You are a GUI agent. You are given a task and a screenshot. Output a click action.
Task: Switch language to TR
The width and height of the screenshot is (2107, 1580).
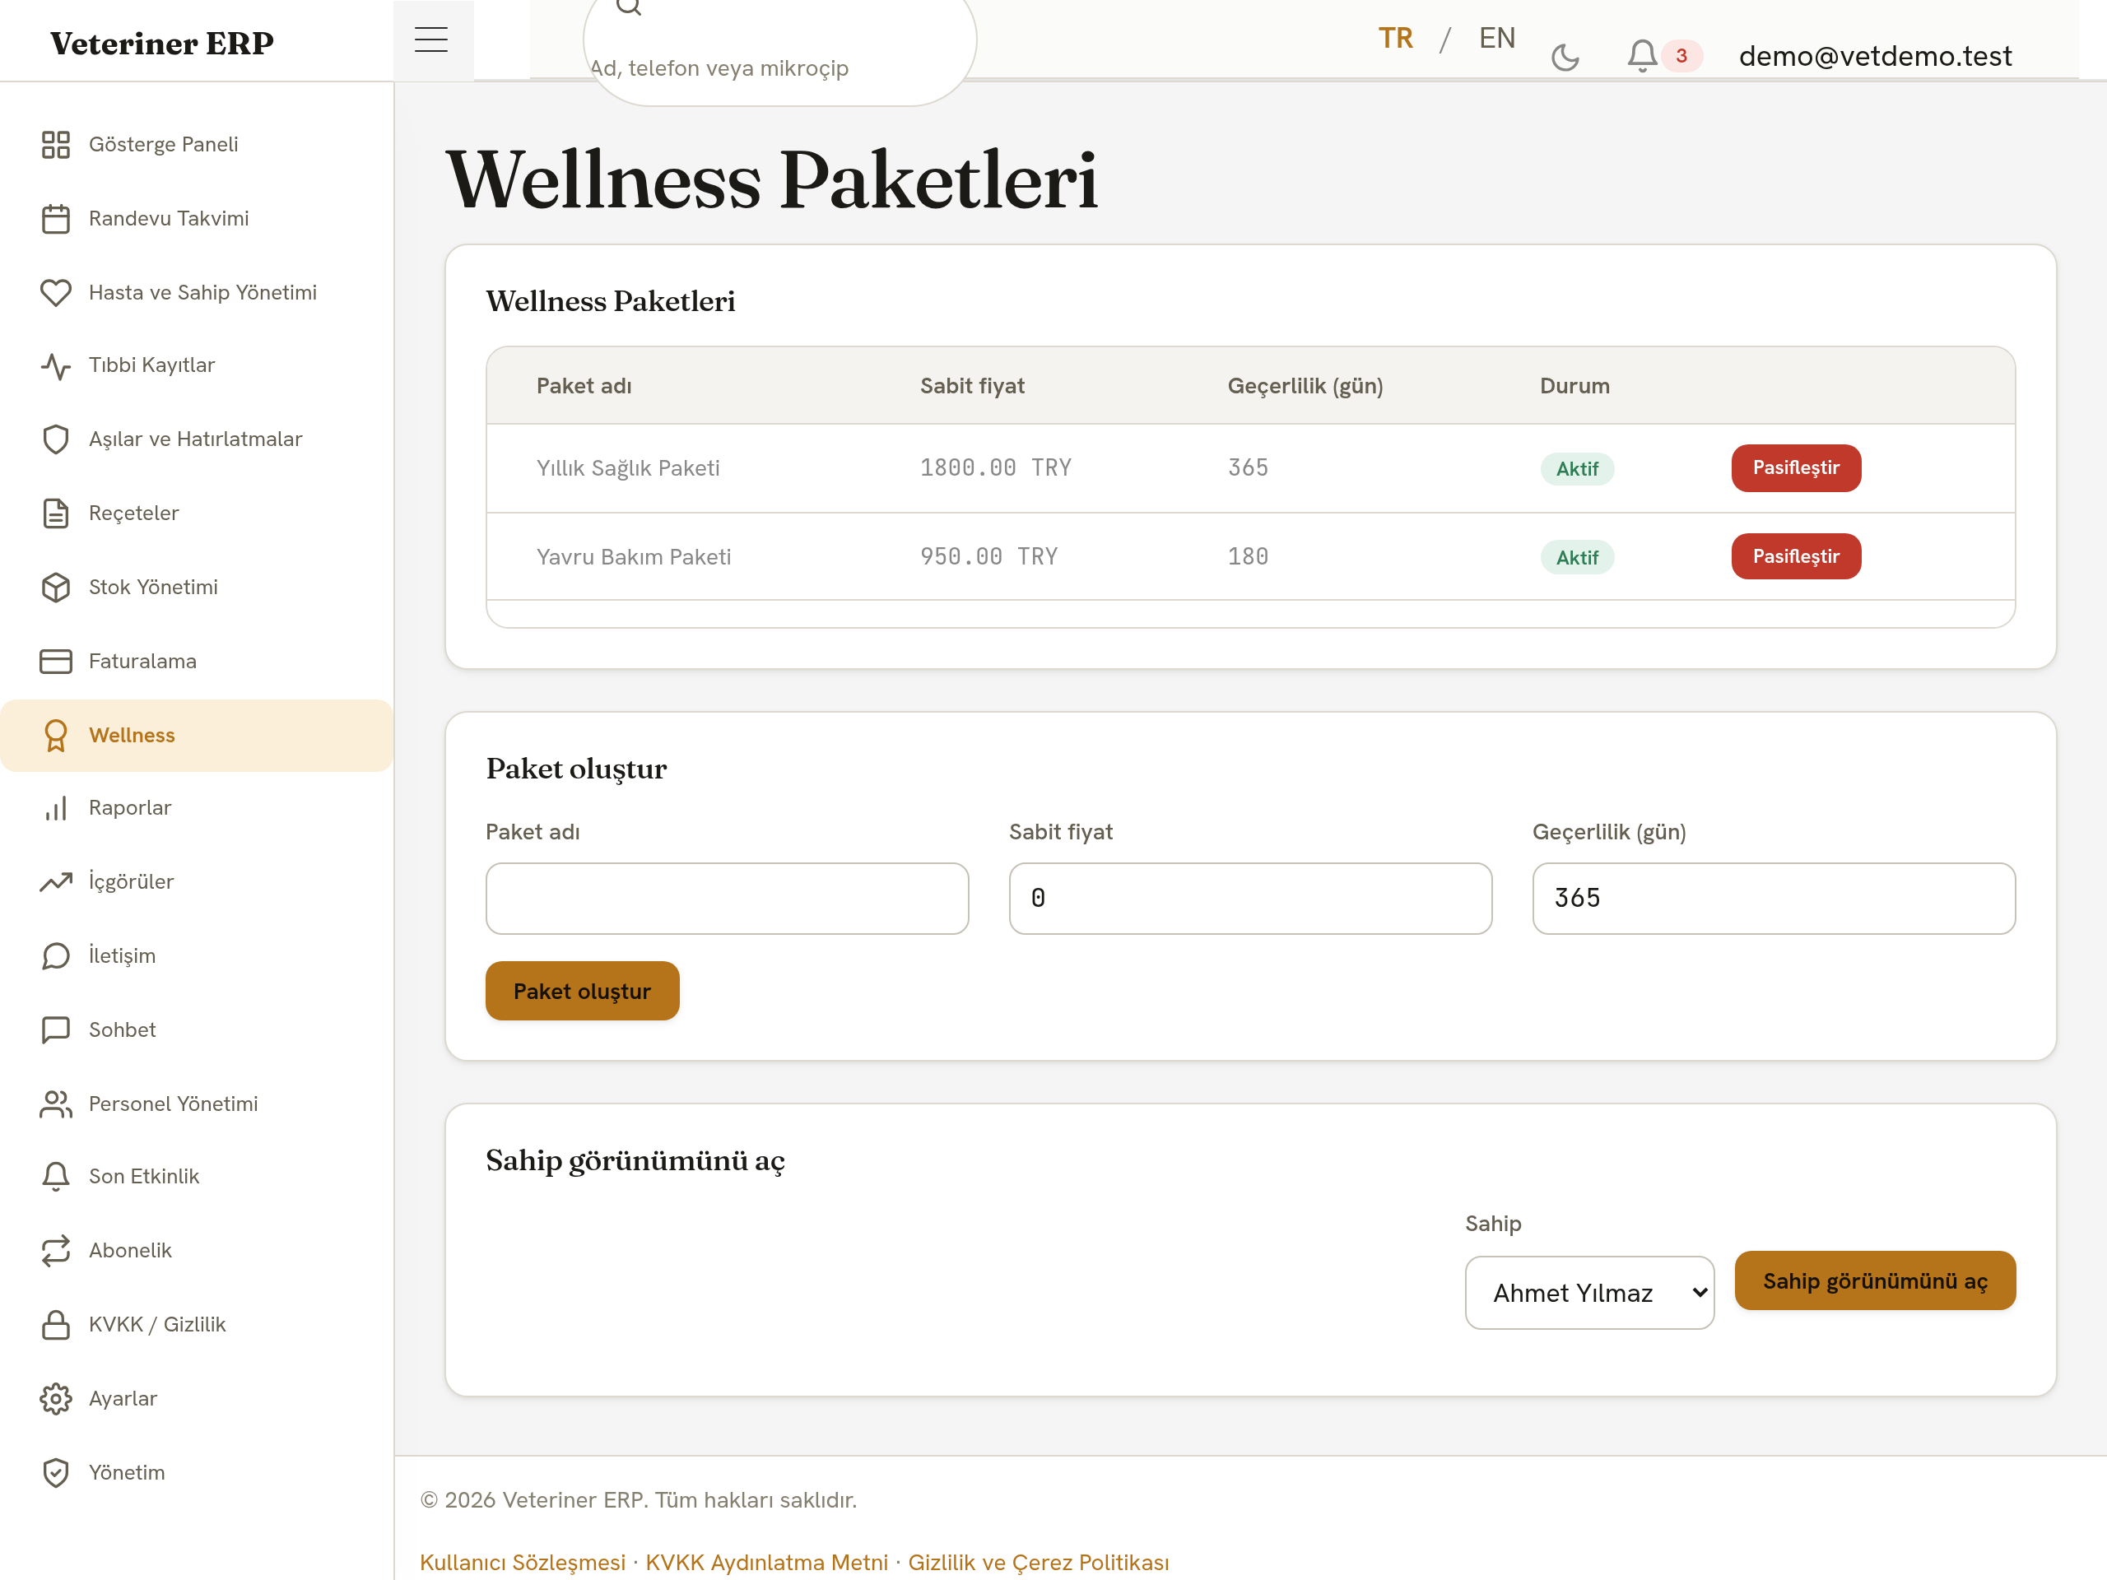pyautogui.click(x=1395, y=38)
